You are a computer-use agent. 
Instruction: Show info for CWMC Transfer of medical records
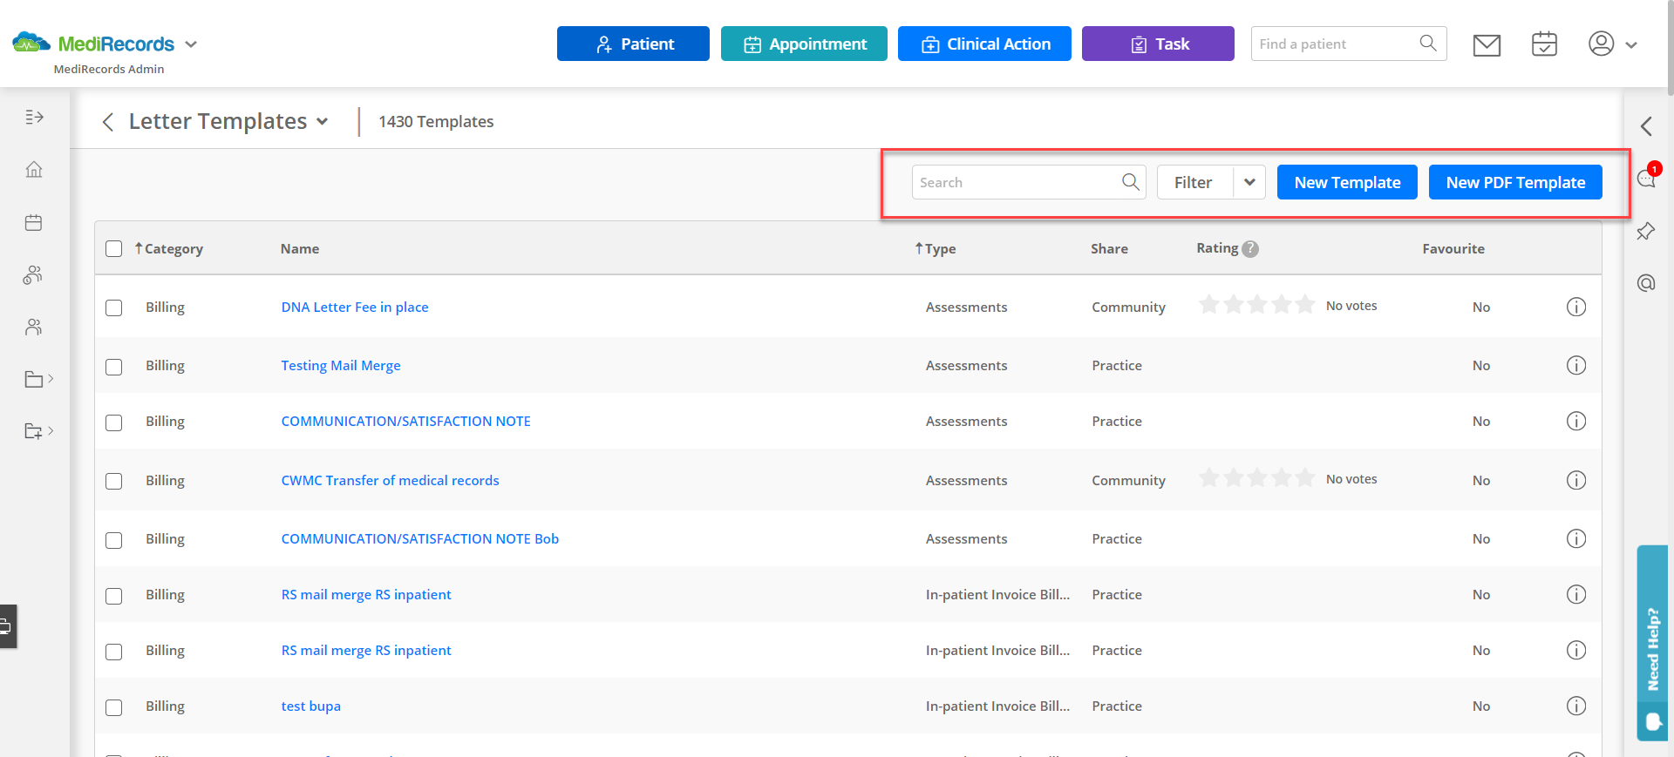tap(1576, 480)
